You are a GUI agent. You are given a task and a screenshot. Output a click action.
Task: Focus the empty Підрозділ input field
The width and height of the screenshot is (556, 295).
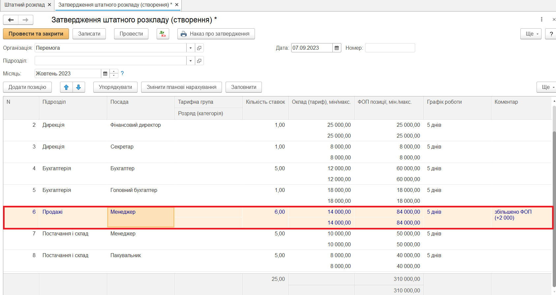pos(110,61)
